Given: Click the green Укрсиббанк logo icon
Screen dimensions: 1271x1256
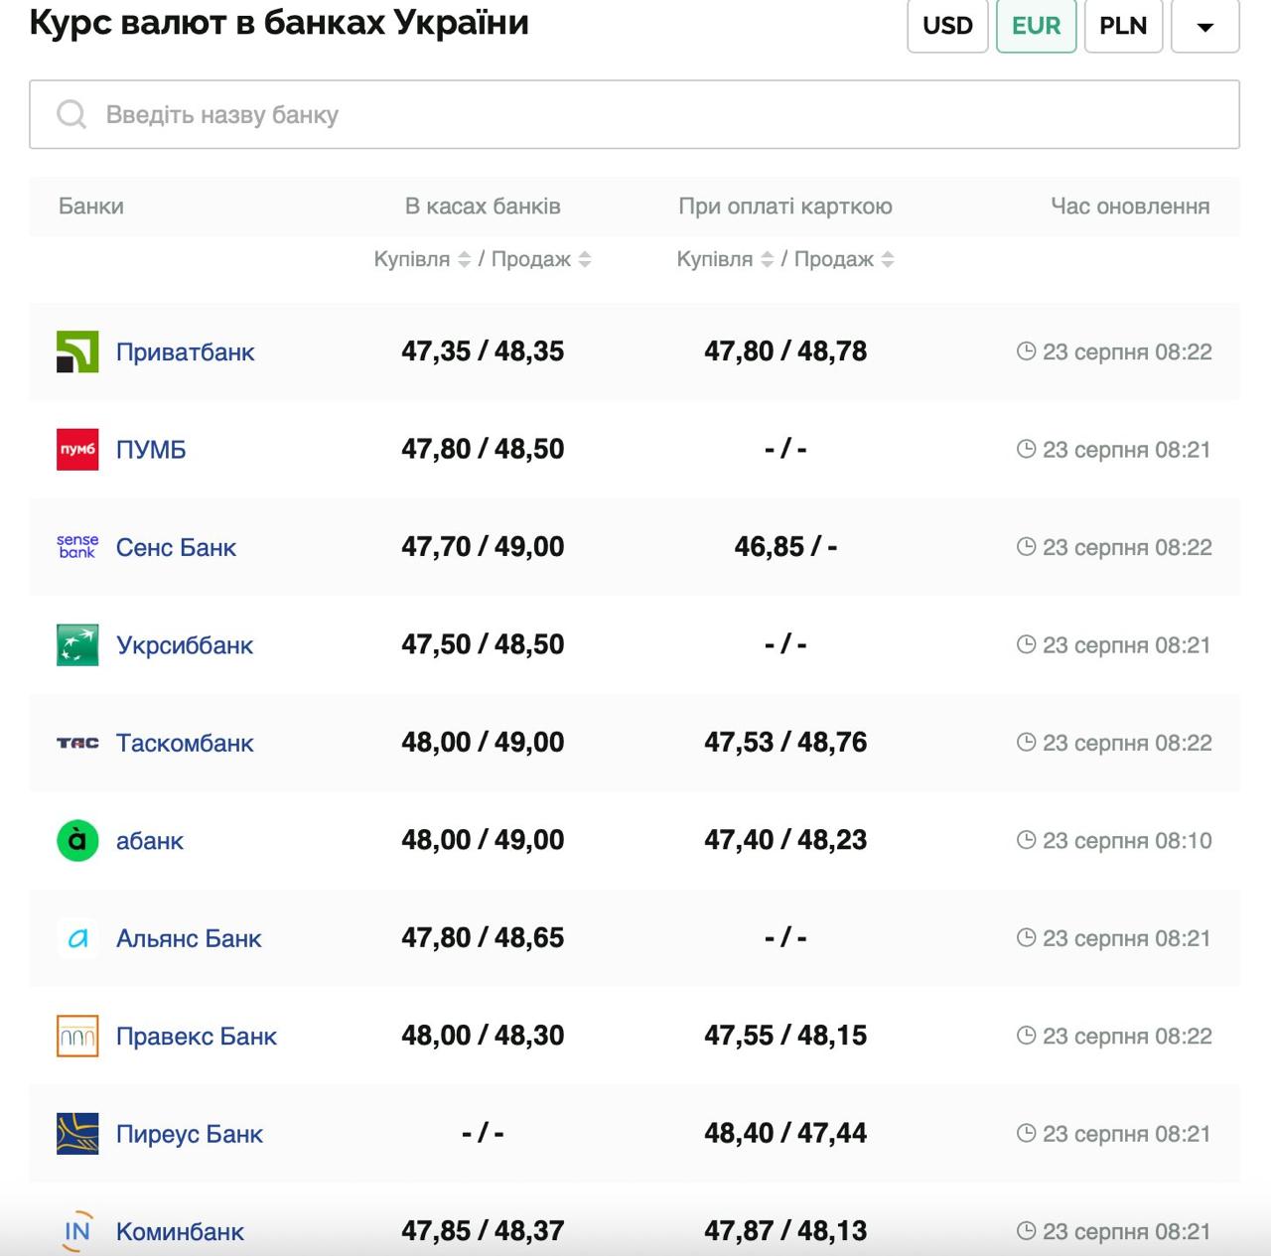Looking at the screenshot, I should [77, 645].
